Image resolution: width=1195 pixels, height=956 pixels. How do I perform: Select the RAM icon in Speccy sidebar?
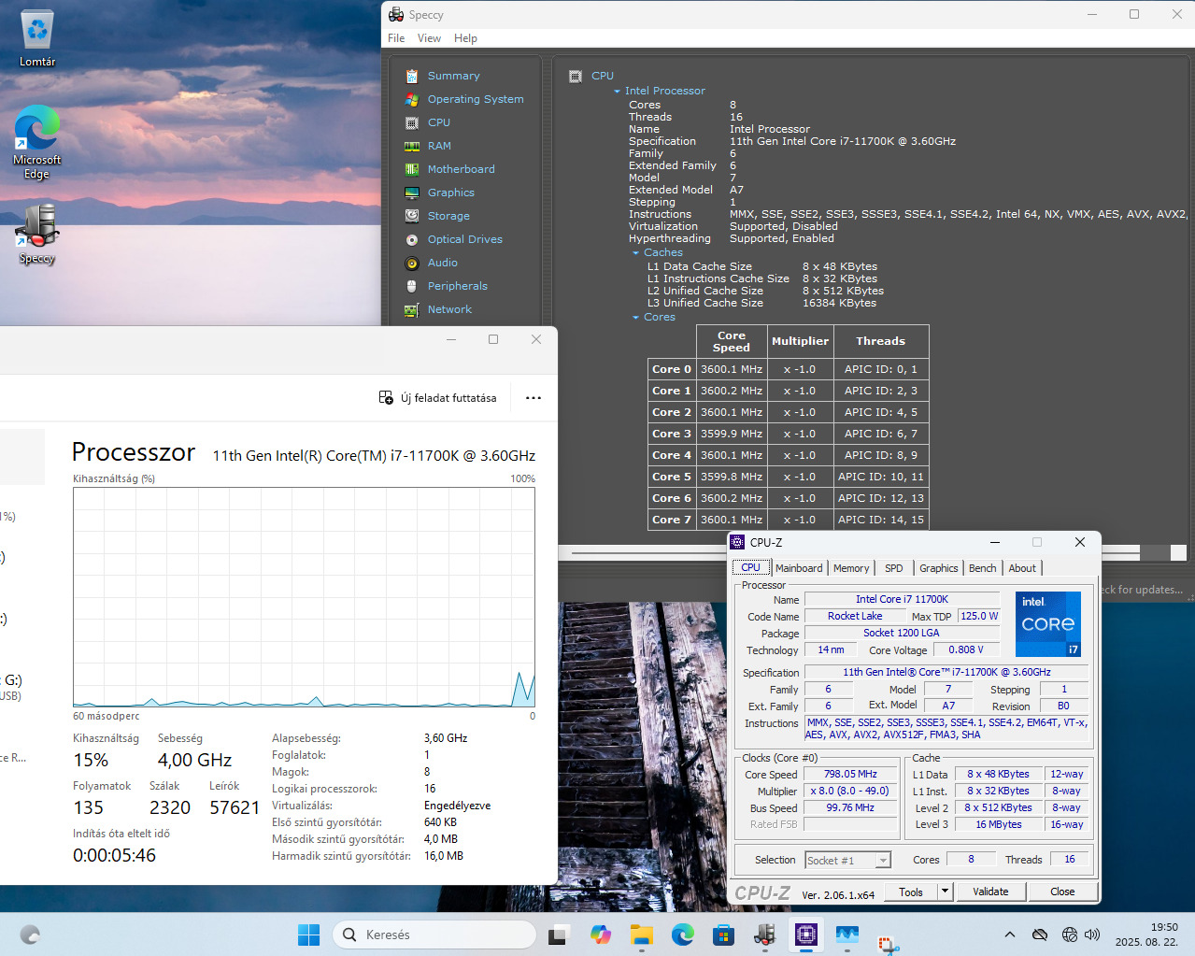[411, 146]
